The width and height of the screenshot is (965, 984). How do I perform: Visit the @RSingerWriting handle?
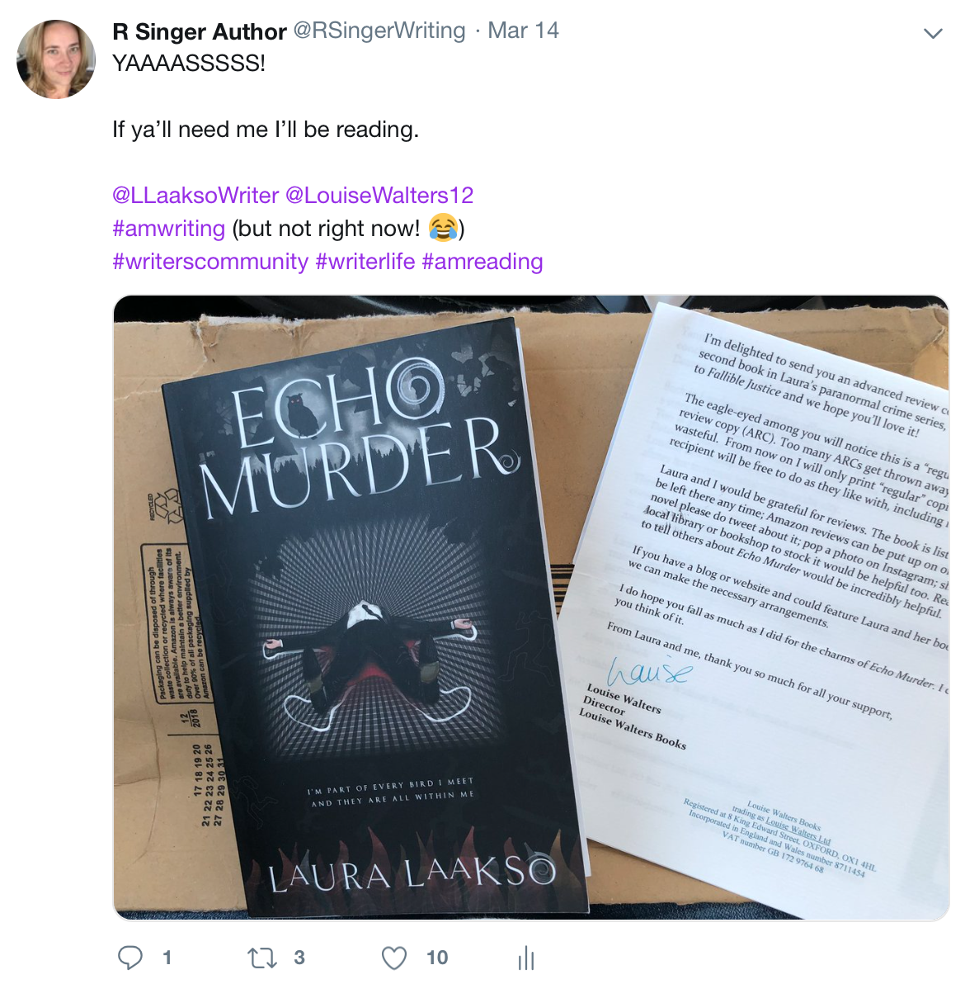[379, 31]
